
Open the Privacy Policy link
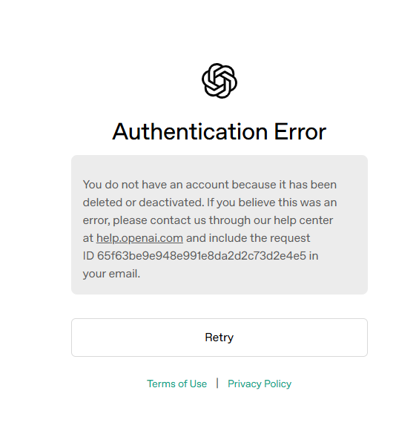(x=260, y=384)
